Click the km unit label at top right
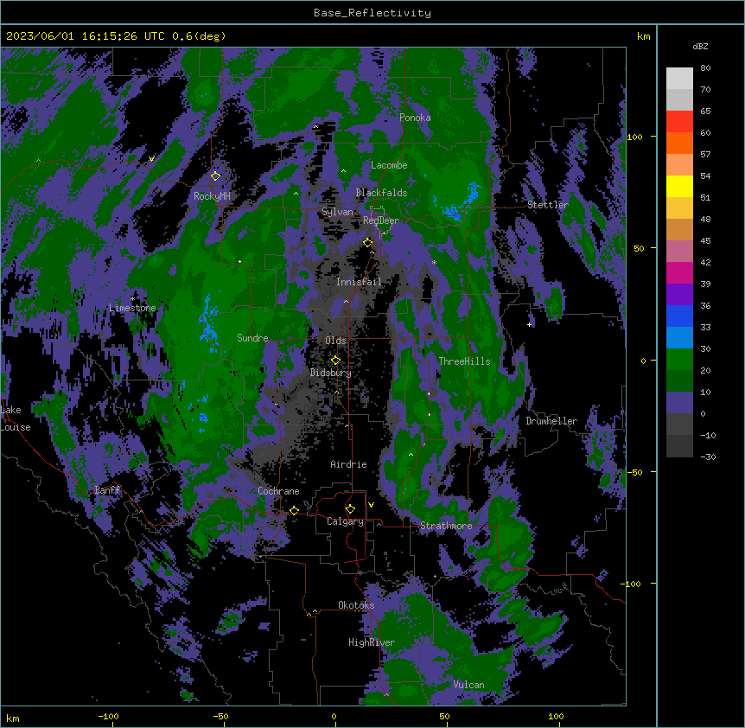Screen dimensions: 745x728 coord(644,36)
